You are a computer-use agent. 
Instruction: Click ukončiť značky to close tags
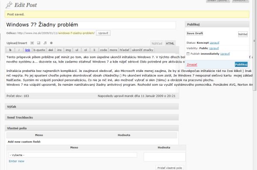(x=143, y=50)
